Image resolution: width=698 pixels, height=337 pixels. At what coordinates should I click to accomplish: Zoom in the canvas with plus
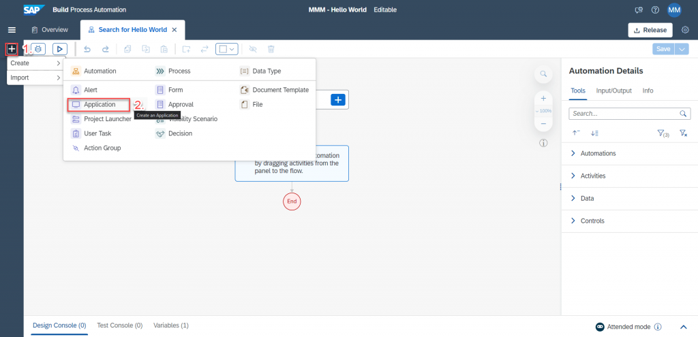543,98
